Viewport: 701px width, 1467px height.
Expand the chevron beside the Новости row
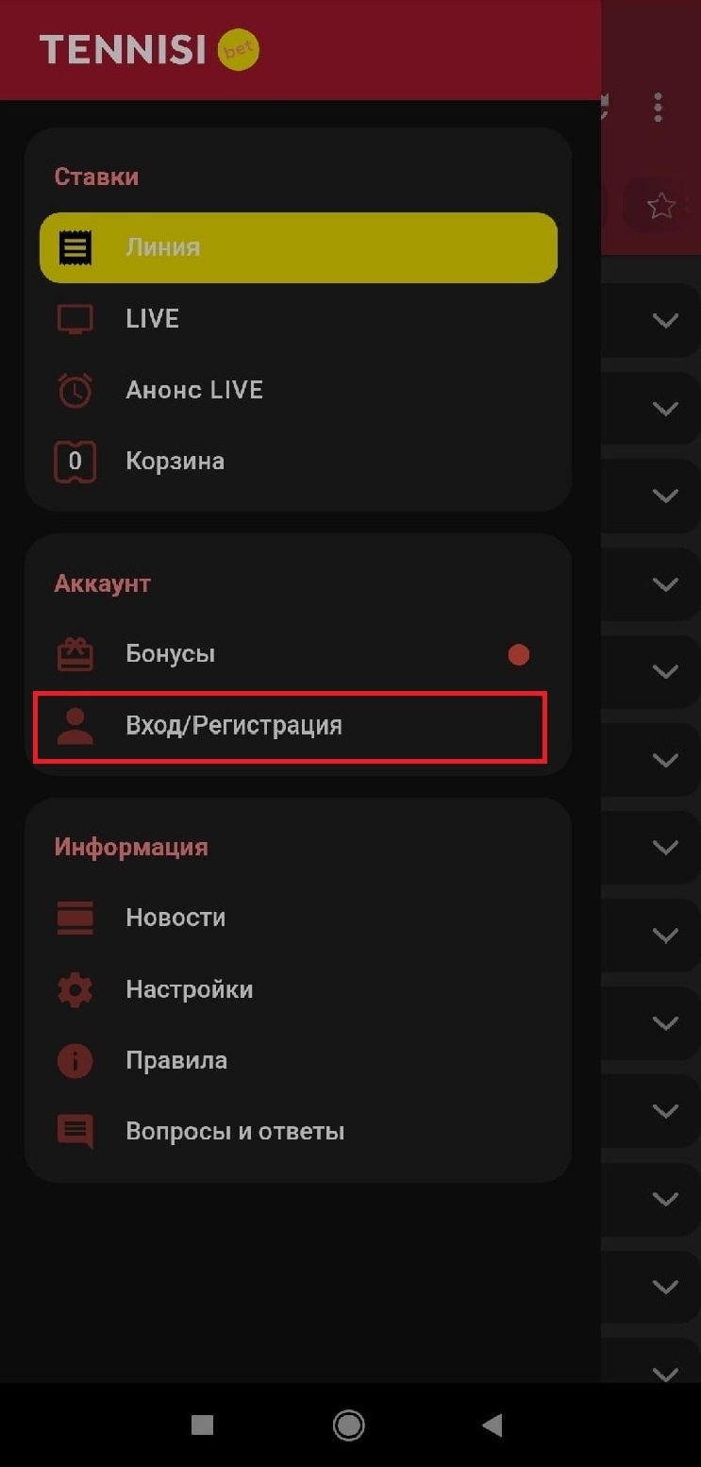[x=665, y=935]
